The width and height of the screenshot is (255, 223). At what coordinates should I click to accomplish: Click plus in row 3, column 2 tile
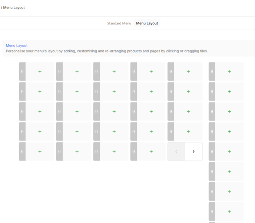pos(77,111)
